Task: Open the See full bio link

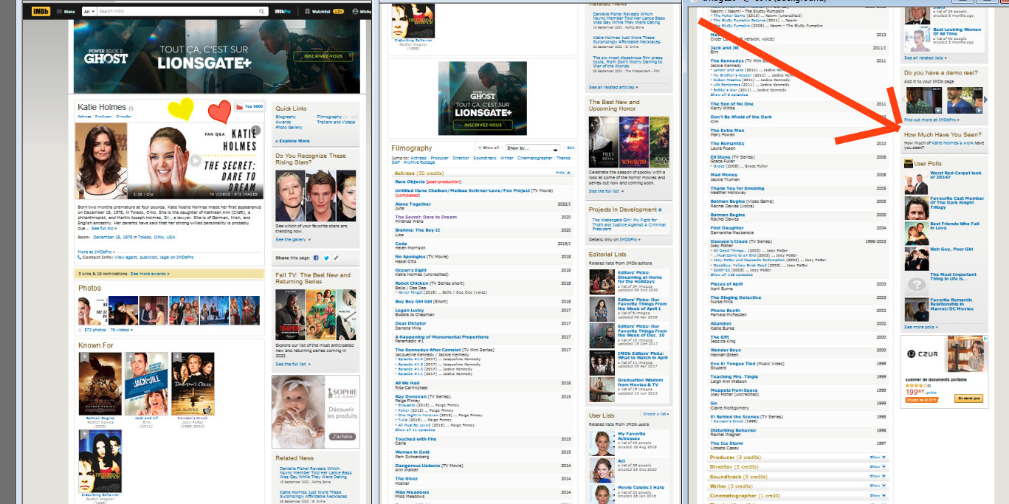Action: pos(103,229)
